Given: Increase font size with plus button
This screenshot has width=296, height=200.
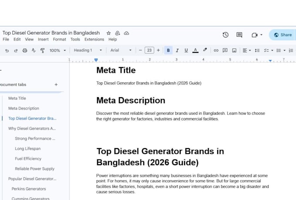Looking at the screenshot, I should (158, 50).
